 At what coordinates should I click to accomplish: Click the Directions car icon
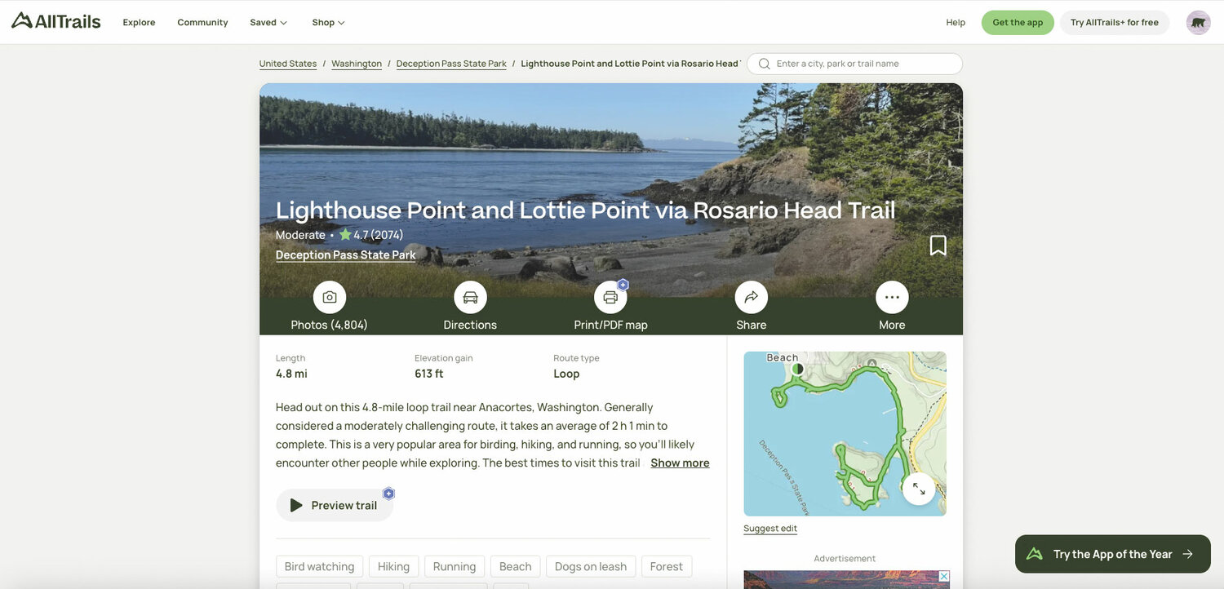470,298
